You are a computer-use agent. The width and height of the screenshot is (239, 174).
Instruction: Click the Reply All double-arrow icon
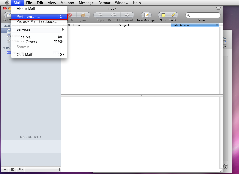point(114,15)
